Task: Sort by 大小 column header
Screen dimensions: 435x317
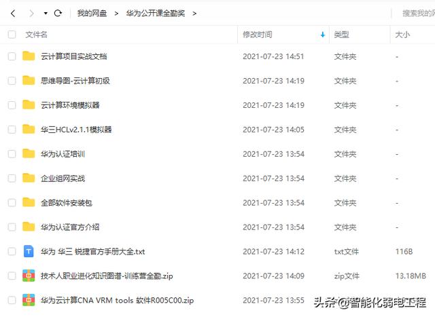Action: coord(402,35)
